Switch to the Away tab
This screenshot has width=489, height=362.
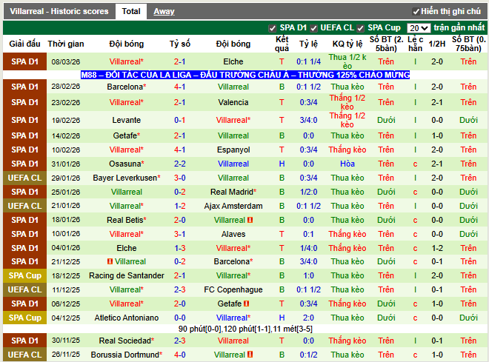pos(164,12)
